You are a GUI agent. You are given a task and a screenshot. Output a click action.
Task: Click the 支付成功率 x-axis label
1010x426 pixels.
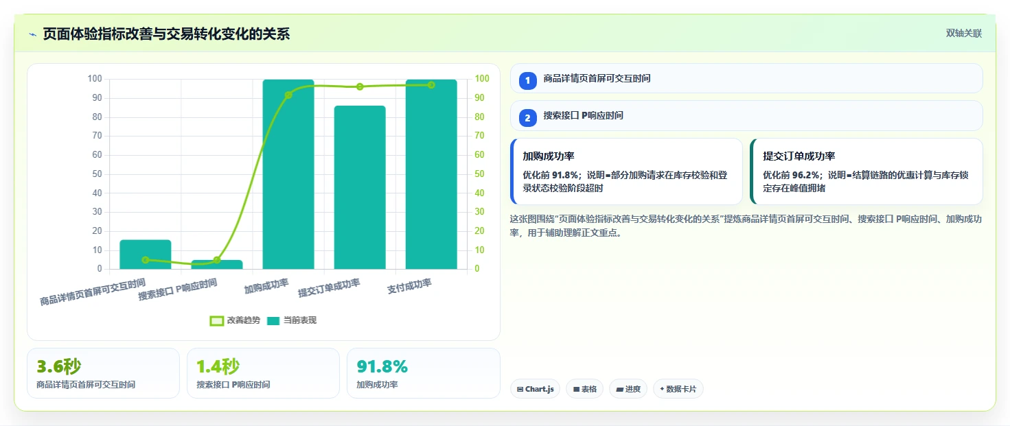tap(409, 287)
